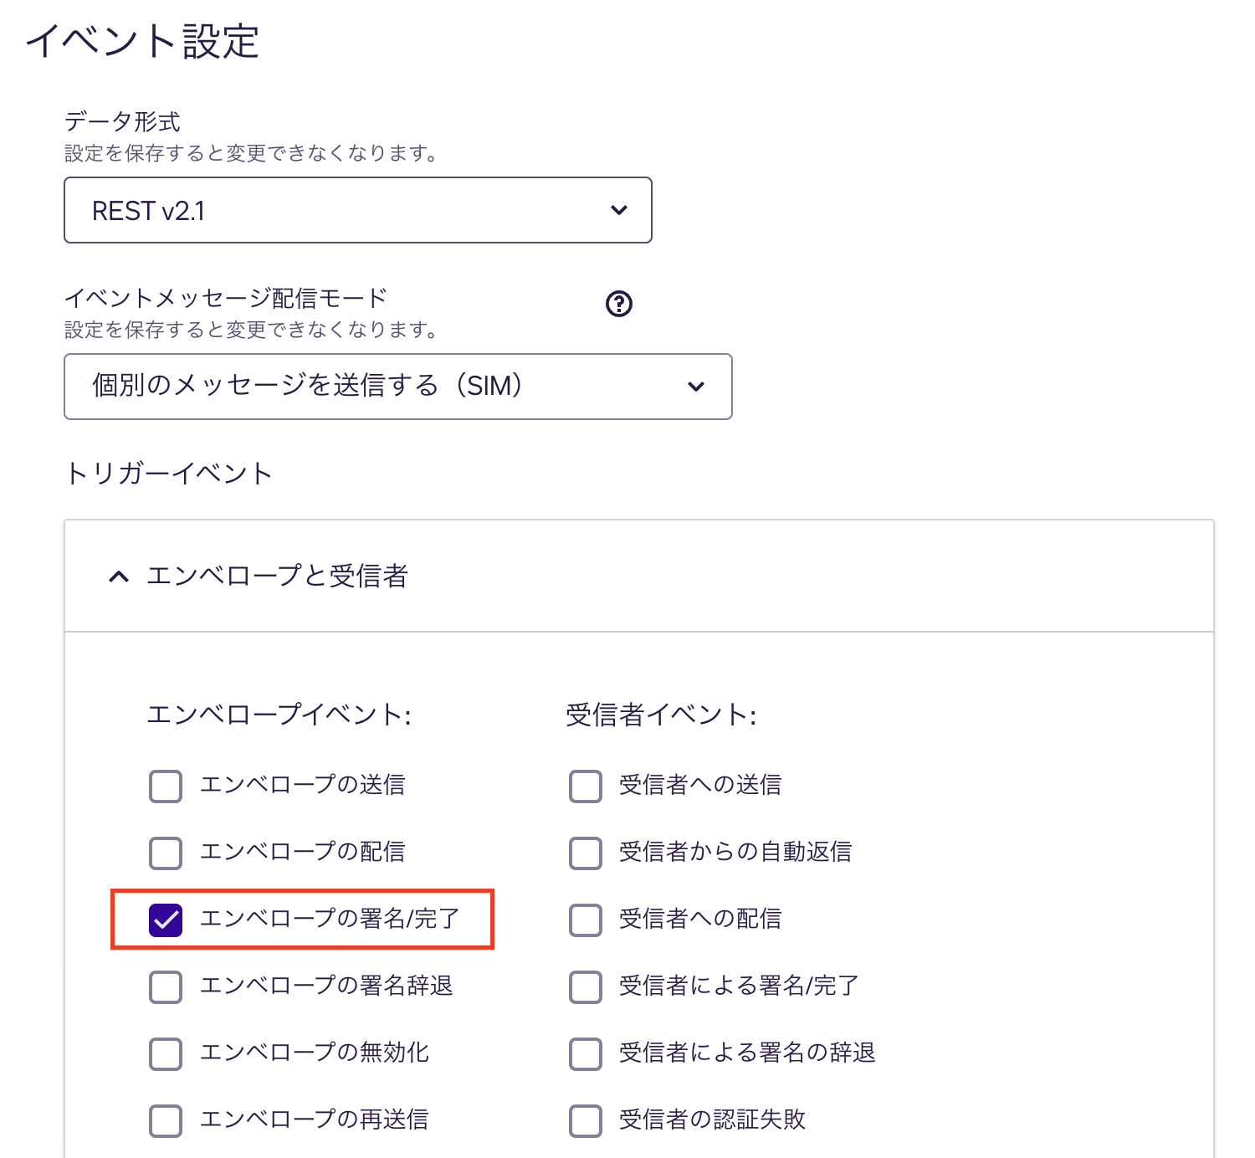Open the データ形式 REST v2.1 dropdown

(x=357, y=210)
